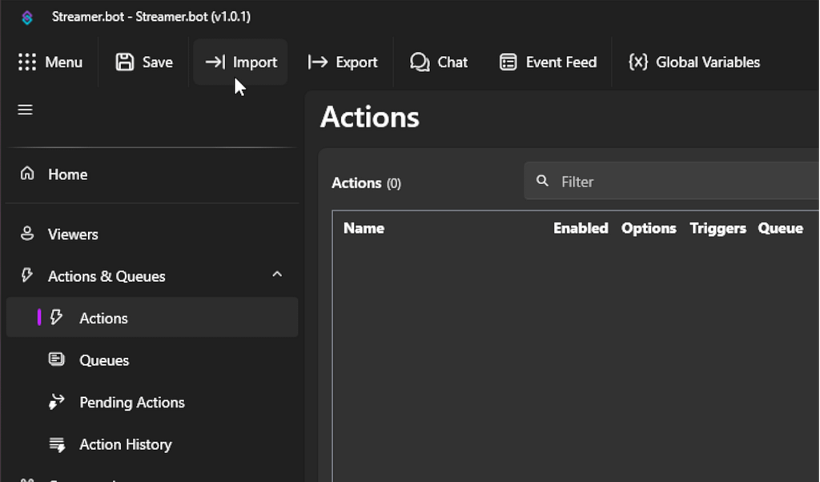Select Actions in the sidebar
The height and width of the screenshot is (482, 820).
pyautogui.click(x=103, y=319)
